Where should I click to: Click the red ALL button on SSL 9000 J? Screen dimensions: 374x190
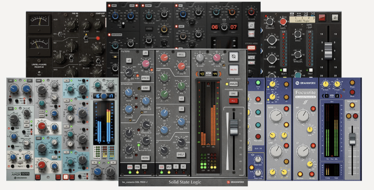point(233,101)
